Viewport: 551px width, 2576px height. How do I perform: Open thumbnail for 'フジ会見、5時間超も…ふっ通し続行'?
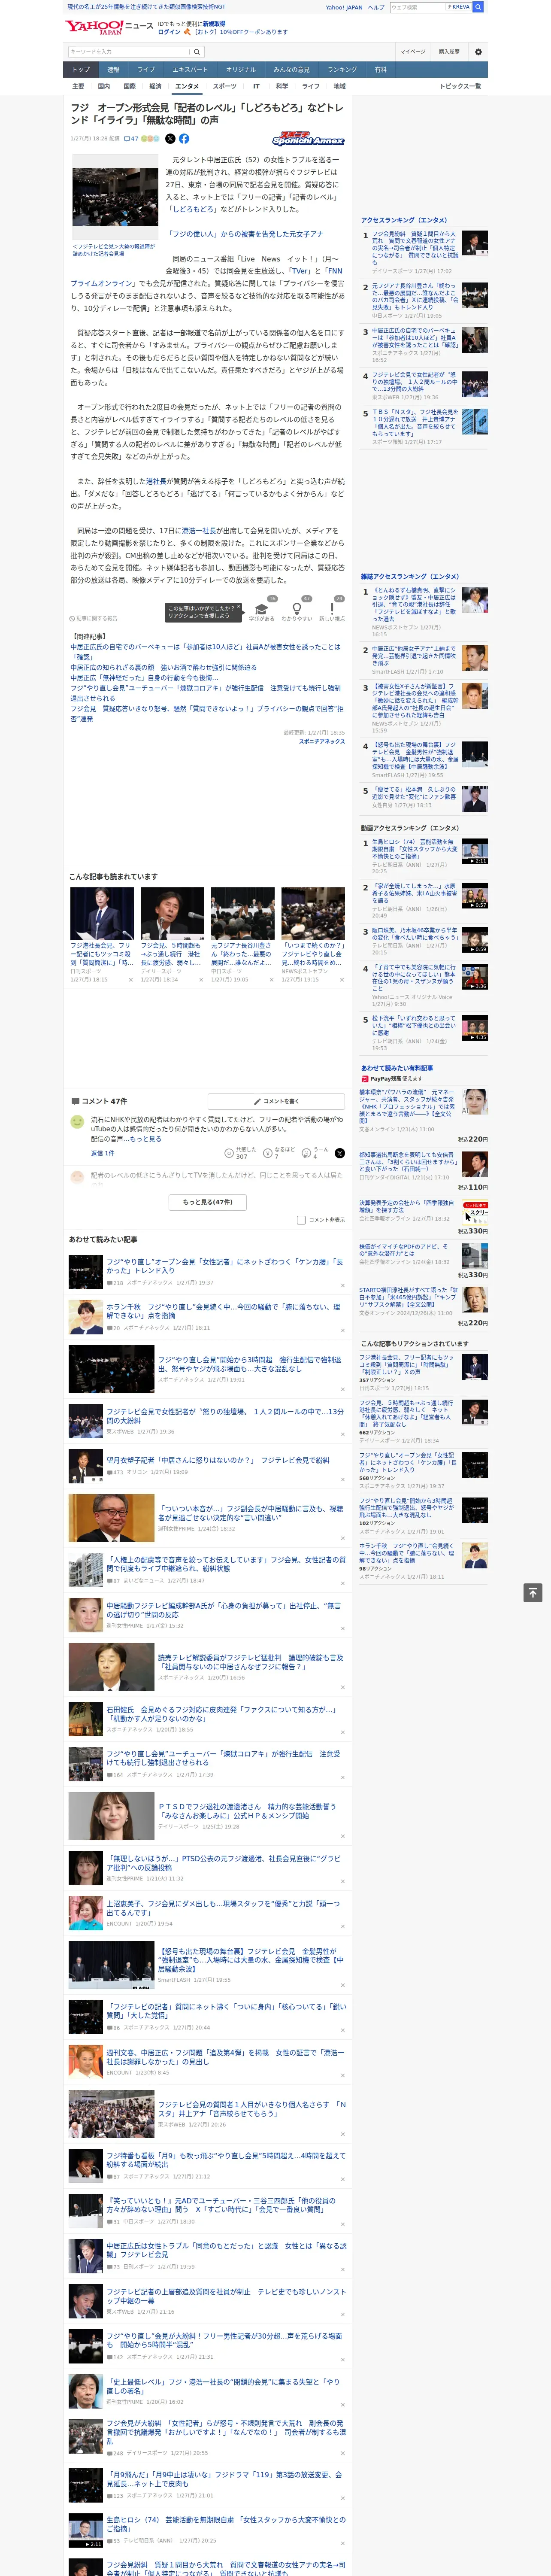(172, 913)
